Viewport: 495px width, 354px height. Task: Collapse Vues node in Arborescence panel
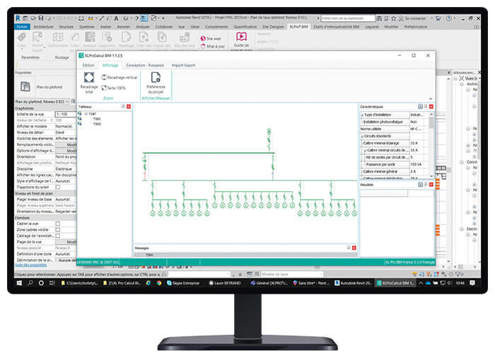455,78
